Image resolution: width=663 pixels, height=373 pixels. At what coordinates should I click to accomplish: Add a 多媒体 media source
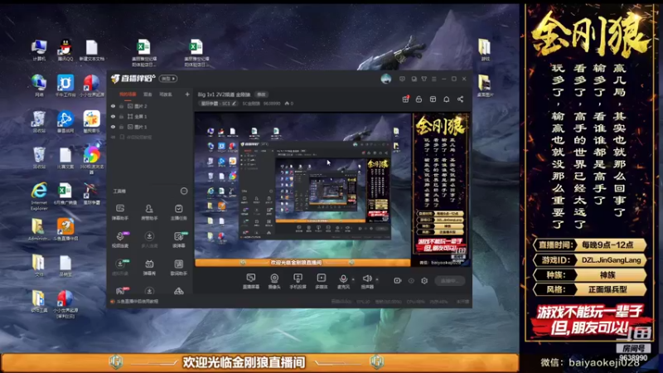coord(322,281)
